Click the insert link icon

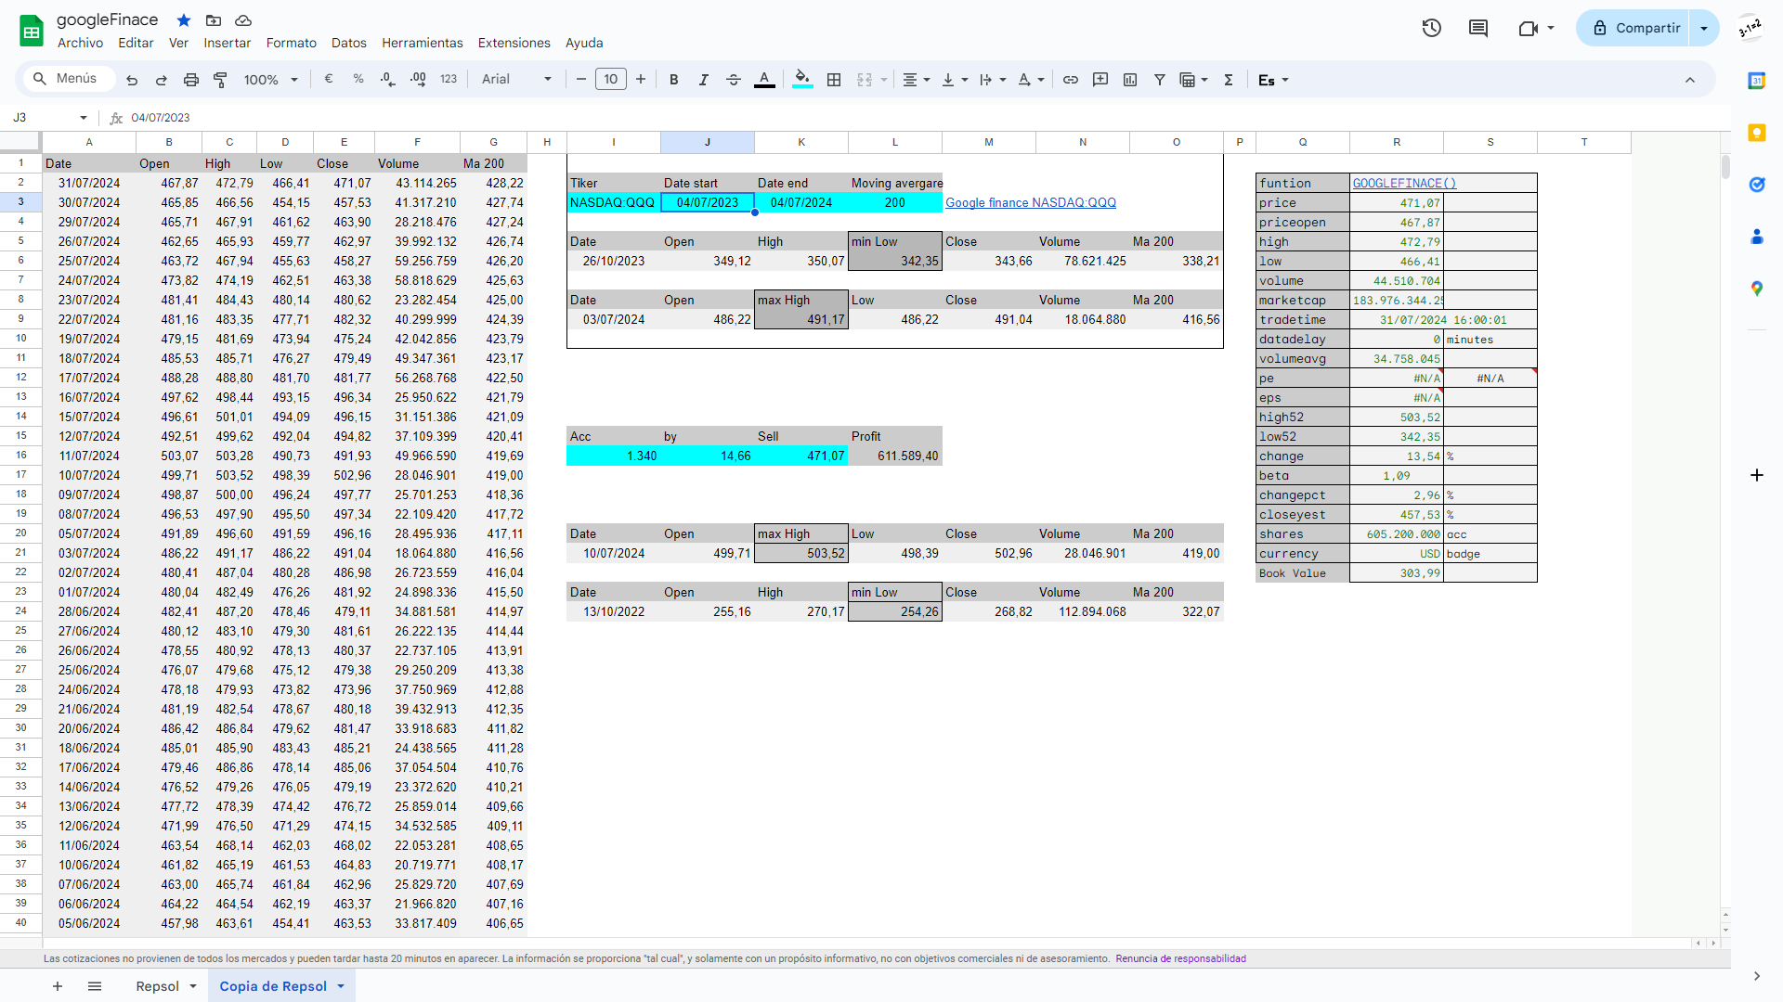click(1070, 80)
